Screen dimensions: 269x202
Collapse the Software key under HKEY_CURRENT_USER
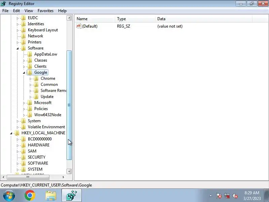coord(17,48)
